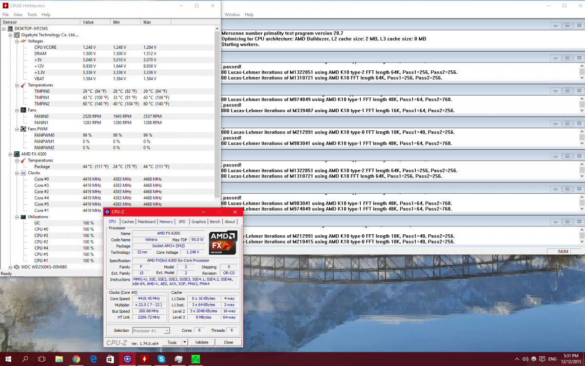Collapse Temperatures node under Gigabyte
The height and width of the screenshot is (366, 585).
17,85
